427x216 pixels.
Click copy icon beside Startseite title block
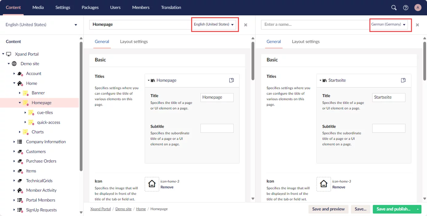click(403, 80)
